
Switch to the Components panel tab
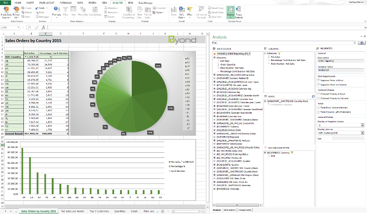(x=245, y=210)
